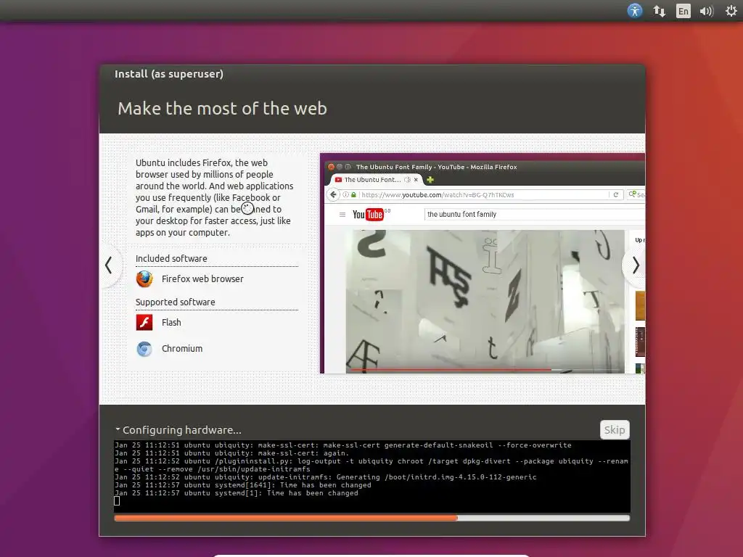Click the Firefox screenshot window title text
This screenshot has height=557, width=743.
[x=436, y=167]
